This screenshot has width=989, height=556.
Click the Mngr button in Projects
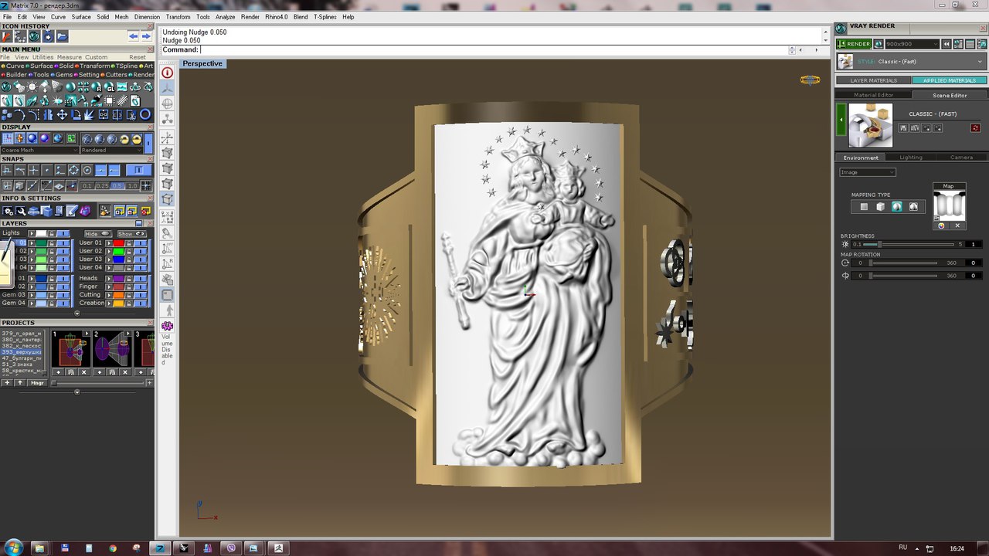(x=36, y=383)
